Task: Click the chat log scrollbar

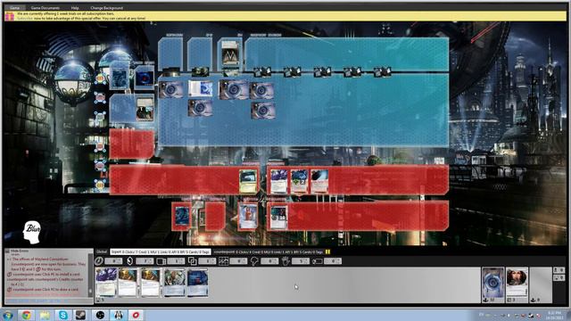Action: (x=91, y=276)
